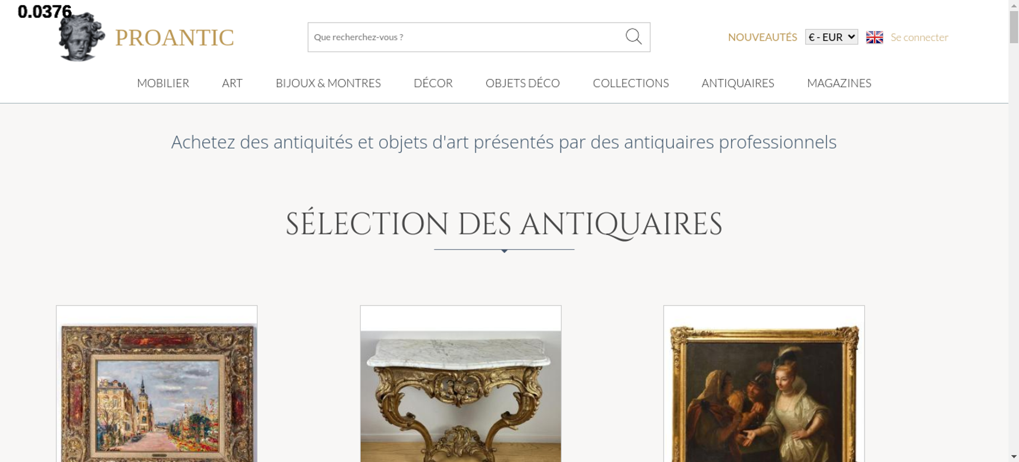Focus the 'Que recherchez-vous ?' search field

(466, 37)
